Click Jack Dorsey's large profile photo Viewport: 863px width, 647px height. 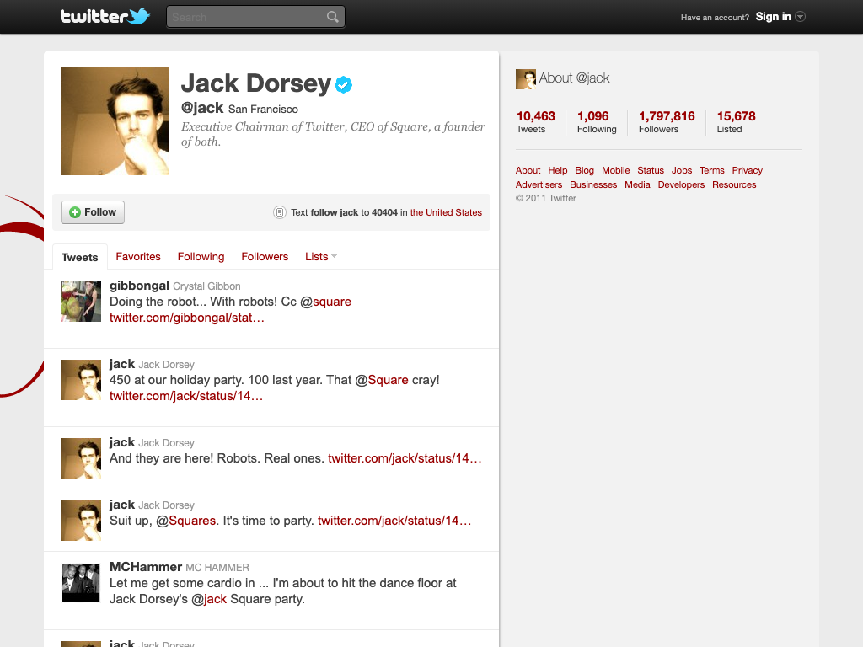tap(115, 121)
